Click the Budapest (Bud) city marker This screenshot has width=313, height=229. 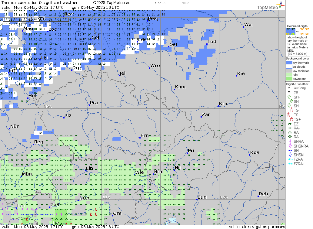pos(197,200)
